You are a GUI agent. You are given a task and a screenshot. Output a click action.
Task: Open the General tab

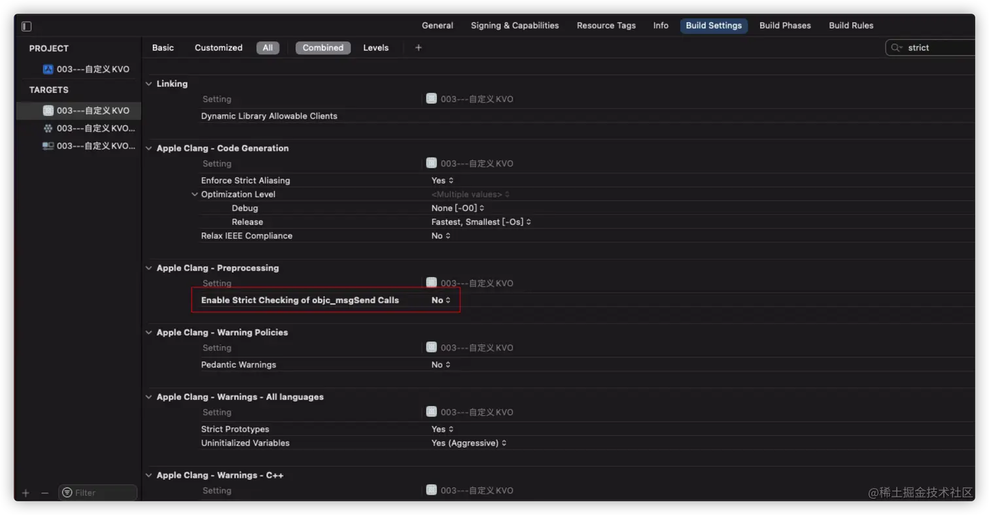pyautogui.click(x=438, y=25)
